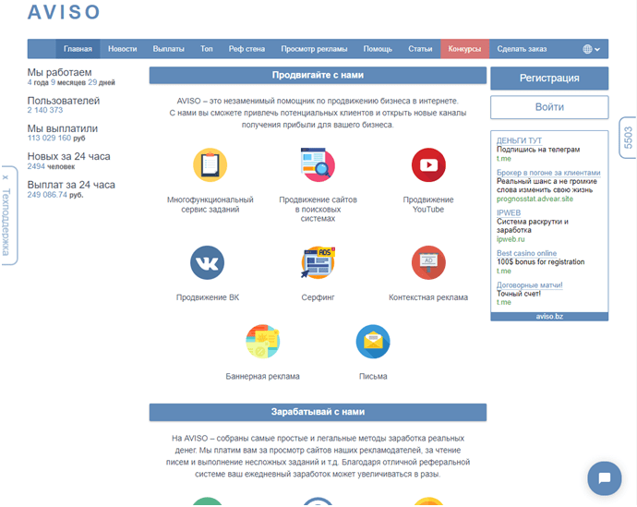
Task: Open Реф стена menu item
Action: click(246, 49)
